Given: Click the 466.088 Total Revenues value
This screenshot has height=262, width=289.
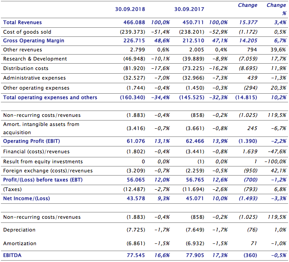Looking at the screenshot, I should [x=134, y=22].
